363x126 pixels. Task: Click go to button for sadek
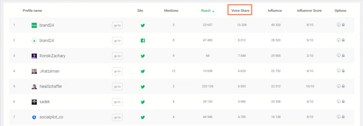tap(117, 102)
